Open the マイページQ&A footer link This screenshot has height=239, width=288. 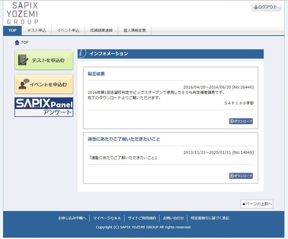(x=107, y=218)
